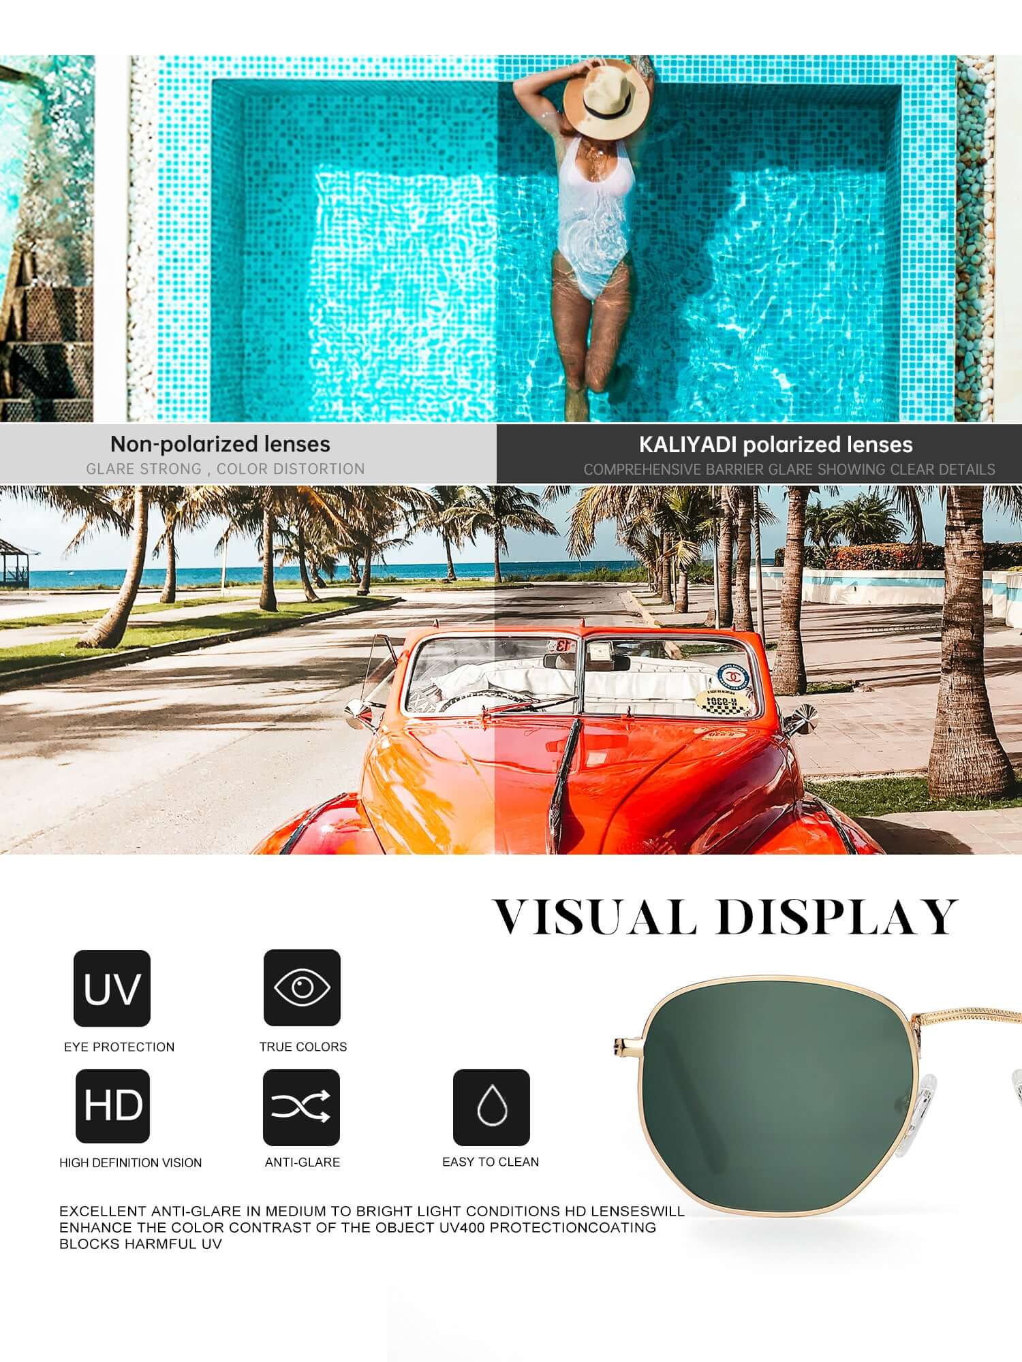Select the "Non-polarized lenses" heading
This screenshot has width=1022, height=1362.
[220, 445]
